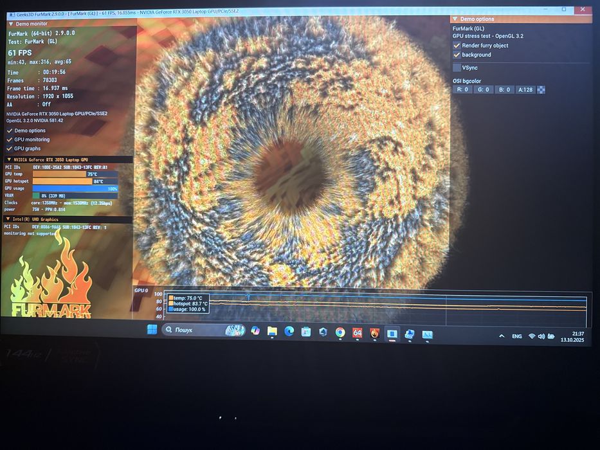
Task: Switch to the FurMark flame taskbar icon
Action: coord(374,333)
